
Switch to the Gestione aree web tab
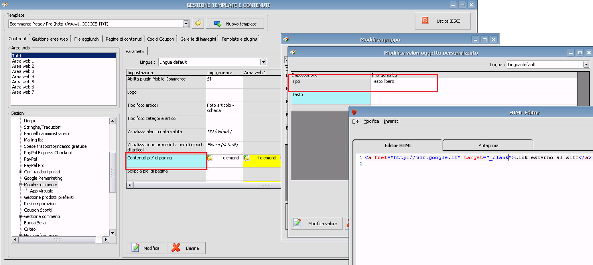coord(50,39)
